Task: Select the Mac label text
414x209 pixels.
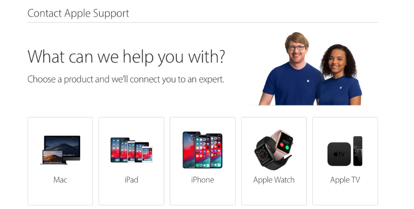Action: [x=60, y=180]
